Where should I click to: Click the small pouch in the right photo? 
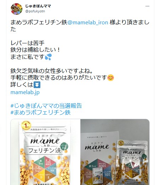point(132,163)
